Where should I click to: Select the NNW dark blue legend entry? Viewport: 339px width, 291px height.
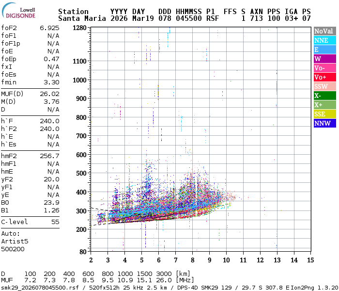point(324,123)
